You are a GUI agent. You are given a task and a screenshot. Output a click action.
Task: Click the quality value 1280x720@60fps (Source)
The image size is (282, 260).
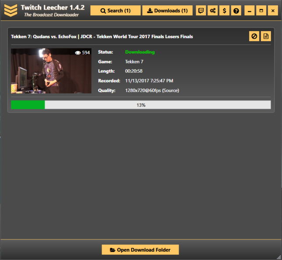point(152,91)
